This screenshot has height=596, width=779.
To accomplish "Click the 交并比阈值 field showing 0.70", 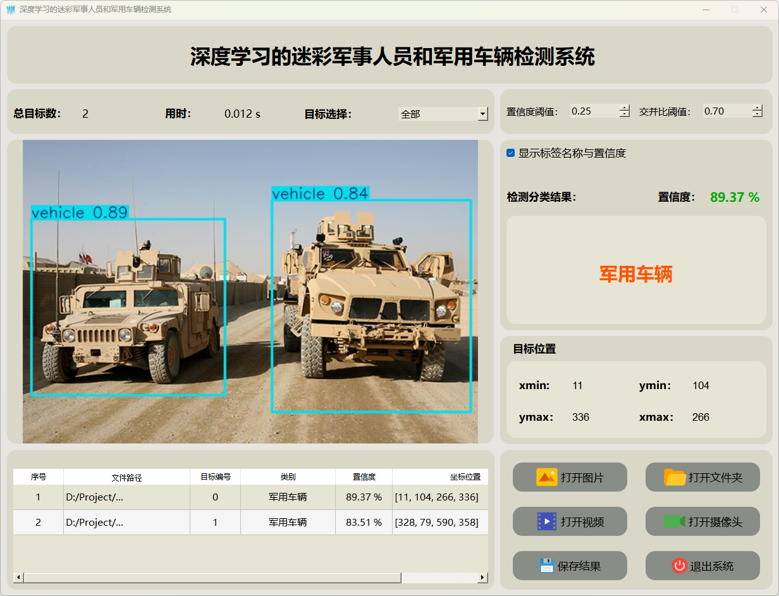I will pos(727,111).
